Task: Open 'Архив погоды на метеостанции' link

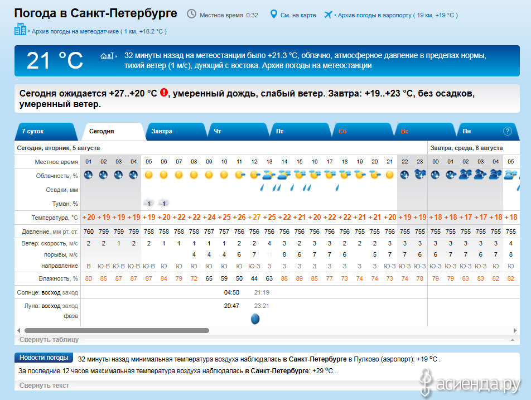Action: pyautogui.click(x=317, y=66)
